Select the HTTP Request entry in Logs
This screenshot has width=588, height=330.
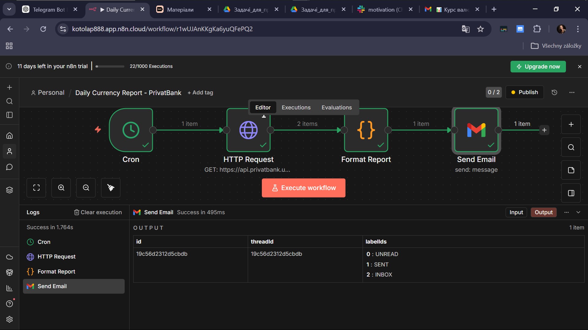[74, 257]
